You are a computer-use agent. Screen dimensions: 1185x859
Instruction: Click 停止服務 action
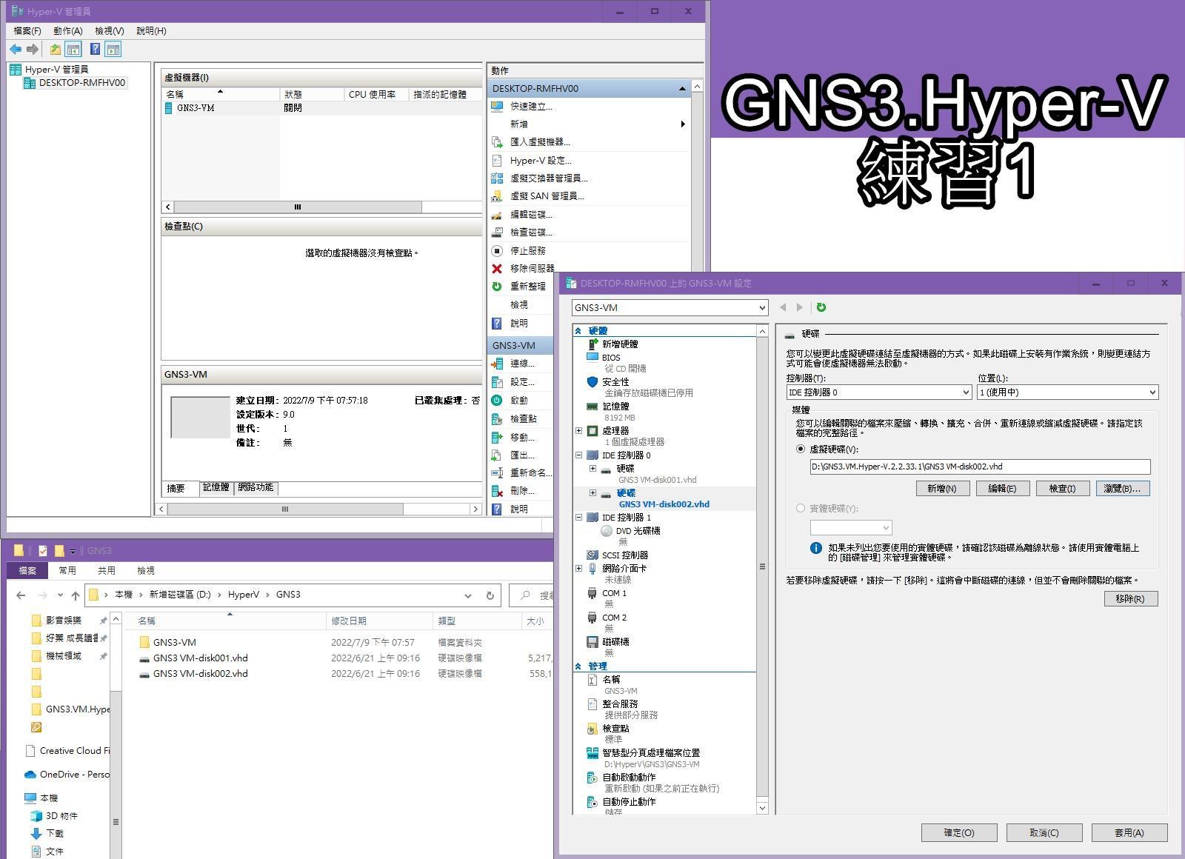click(x=527, y=251)
